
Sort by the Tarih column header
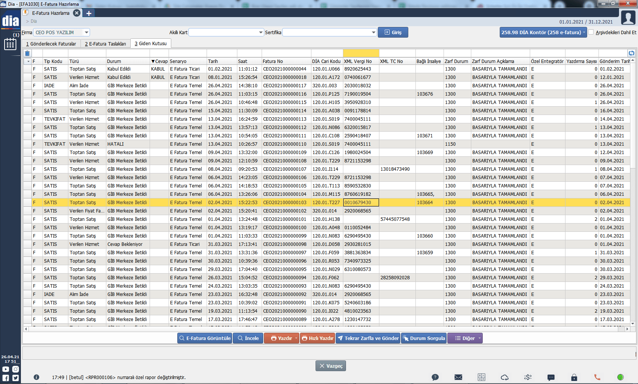tap(222, 61)
